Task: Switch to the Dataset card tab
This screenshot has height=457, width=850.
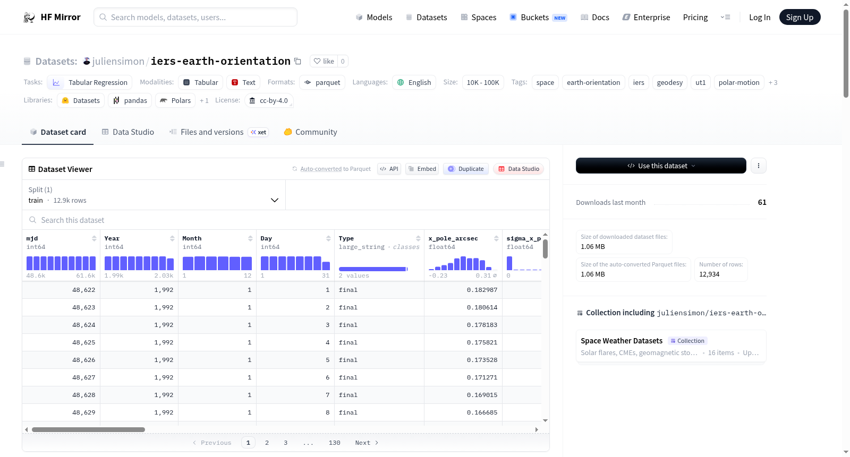Action: 58,132
